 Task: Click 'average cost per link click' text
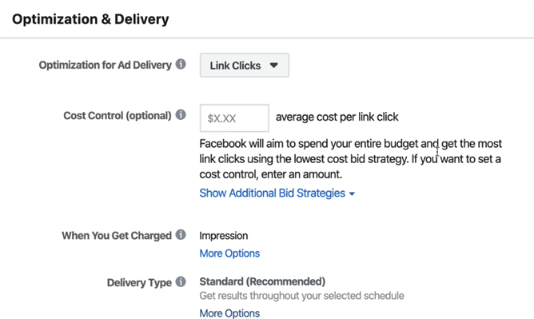pyautogui.click(x=337, y=117)
